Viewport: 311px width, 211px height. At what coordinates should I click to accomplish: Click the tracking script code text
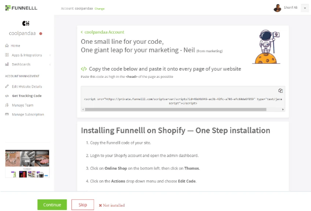[183, 101]
